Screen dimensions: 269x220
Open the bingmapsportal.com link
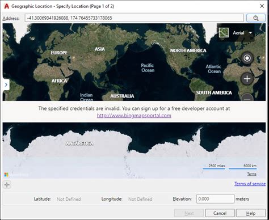[134, 116]
